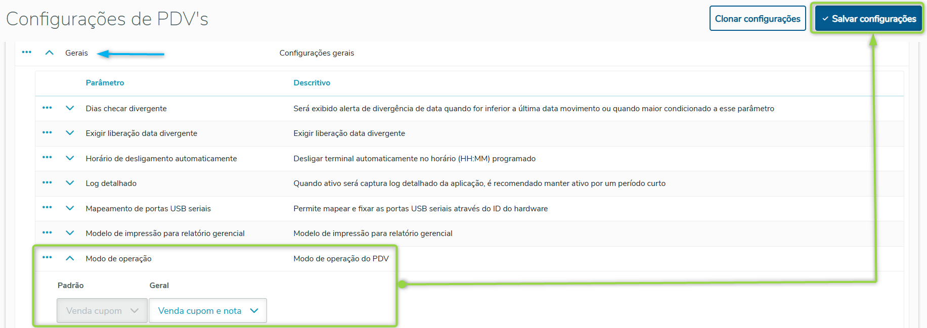The width and height of the screenshot is (927, 328).
Task: Click description starting 'Quando ativo será captura log'
Action: [479, 183]
